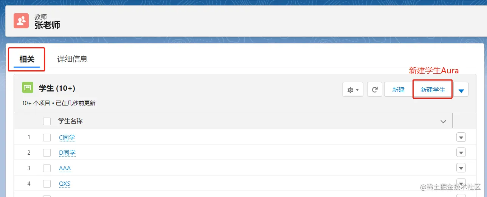Click the refresh list icon
The width and height of the screenshot is (487, 197).
375,90
